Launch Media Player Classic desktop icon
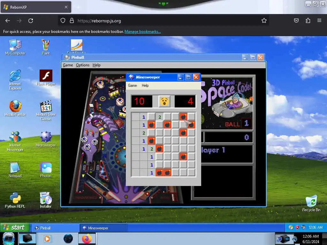The image size is (327, 245). pos(46,111)
